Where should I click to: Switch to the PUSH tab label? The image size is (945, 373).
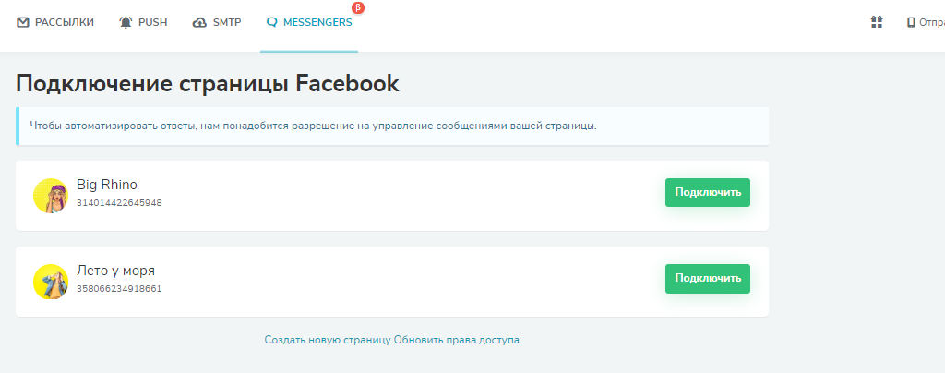click(152, 22)
